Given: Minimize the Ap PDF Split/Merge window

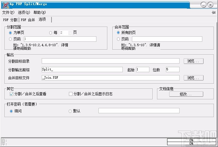Looking at the screenshot, I should click(x=204, y=5).
